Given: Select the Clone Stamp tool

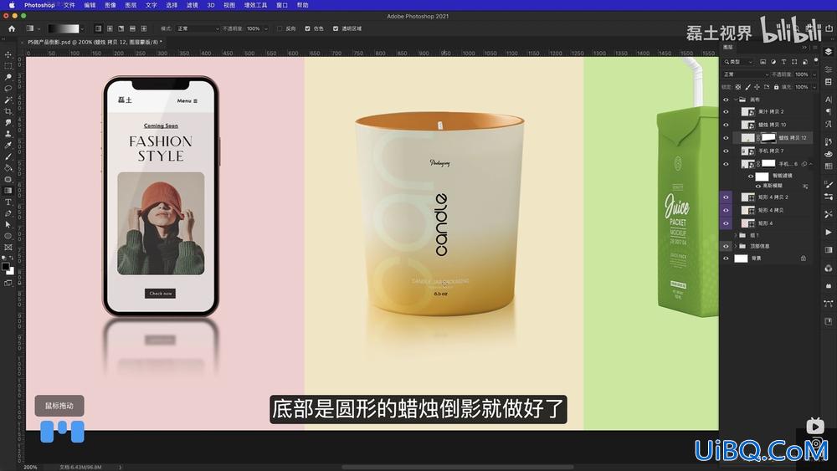Looking at the screenshot, I should pyautogui.click(x=8, y=134).
